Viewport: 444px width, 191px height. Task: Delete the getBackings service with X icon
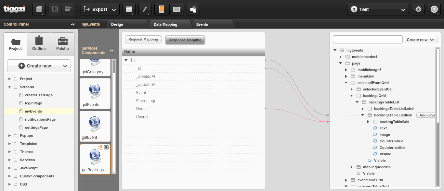coord(106,147)
